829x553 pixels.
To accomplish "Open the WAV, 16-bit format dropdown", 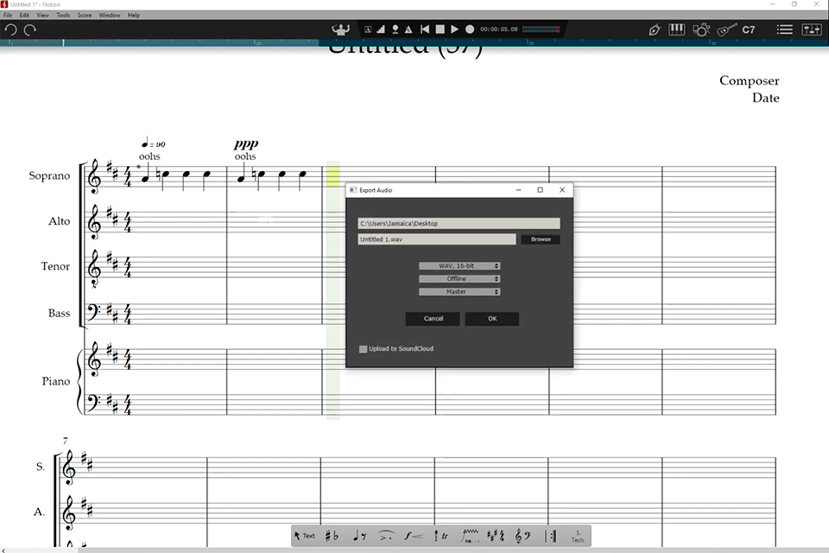I will [x=459, y=265].
